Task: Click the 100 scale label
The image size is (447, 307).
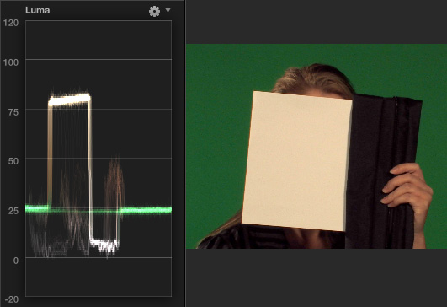Action: click(11, 62)
